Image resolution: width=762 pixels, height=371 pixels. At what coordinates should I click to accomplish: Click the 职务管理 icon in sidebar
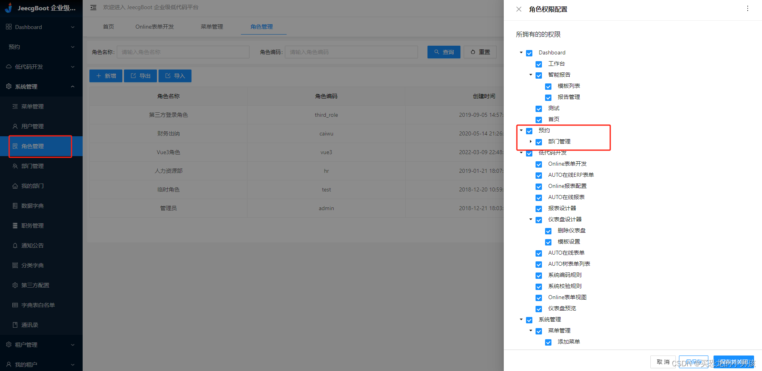tap(15, 225)
